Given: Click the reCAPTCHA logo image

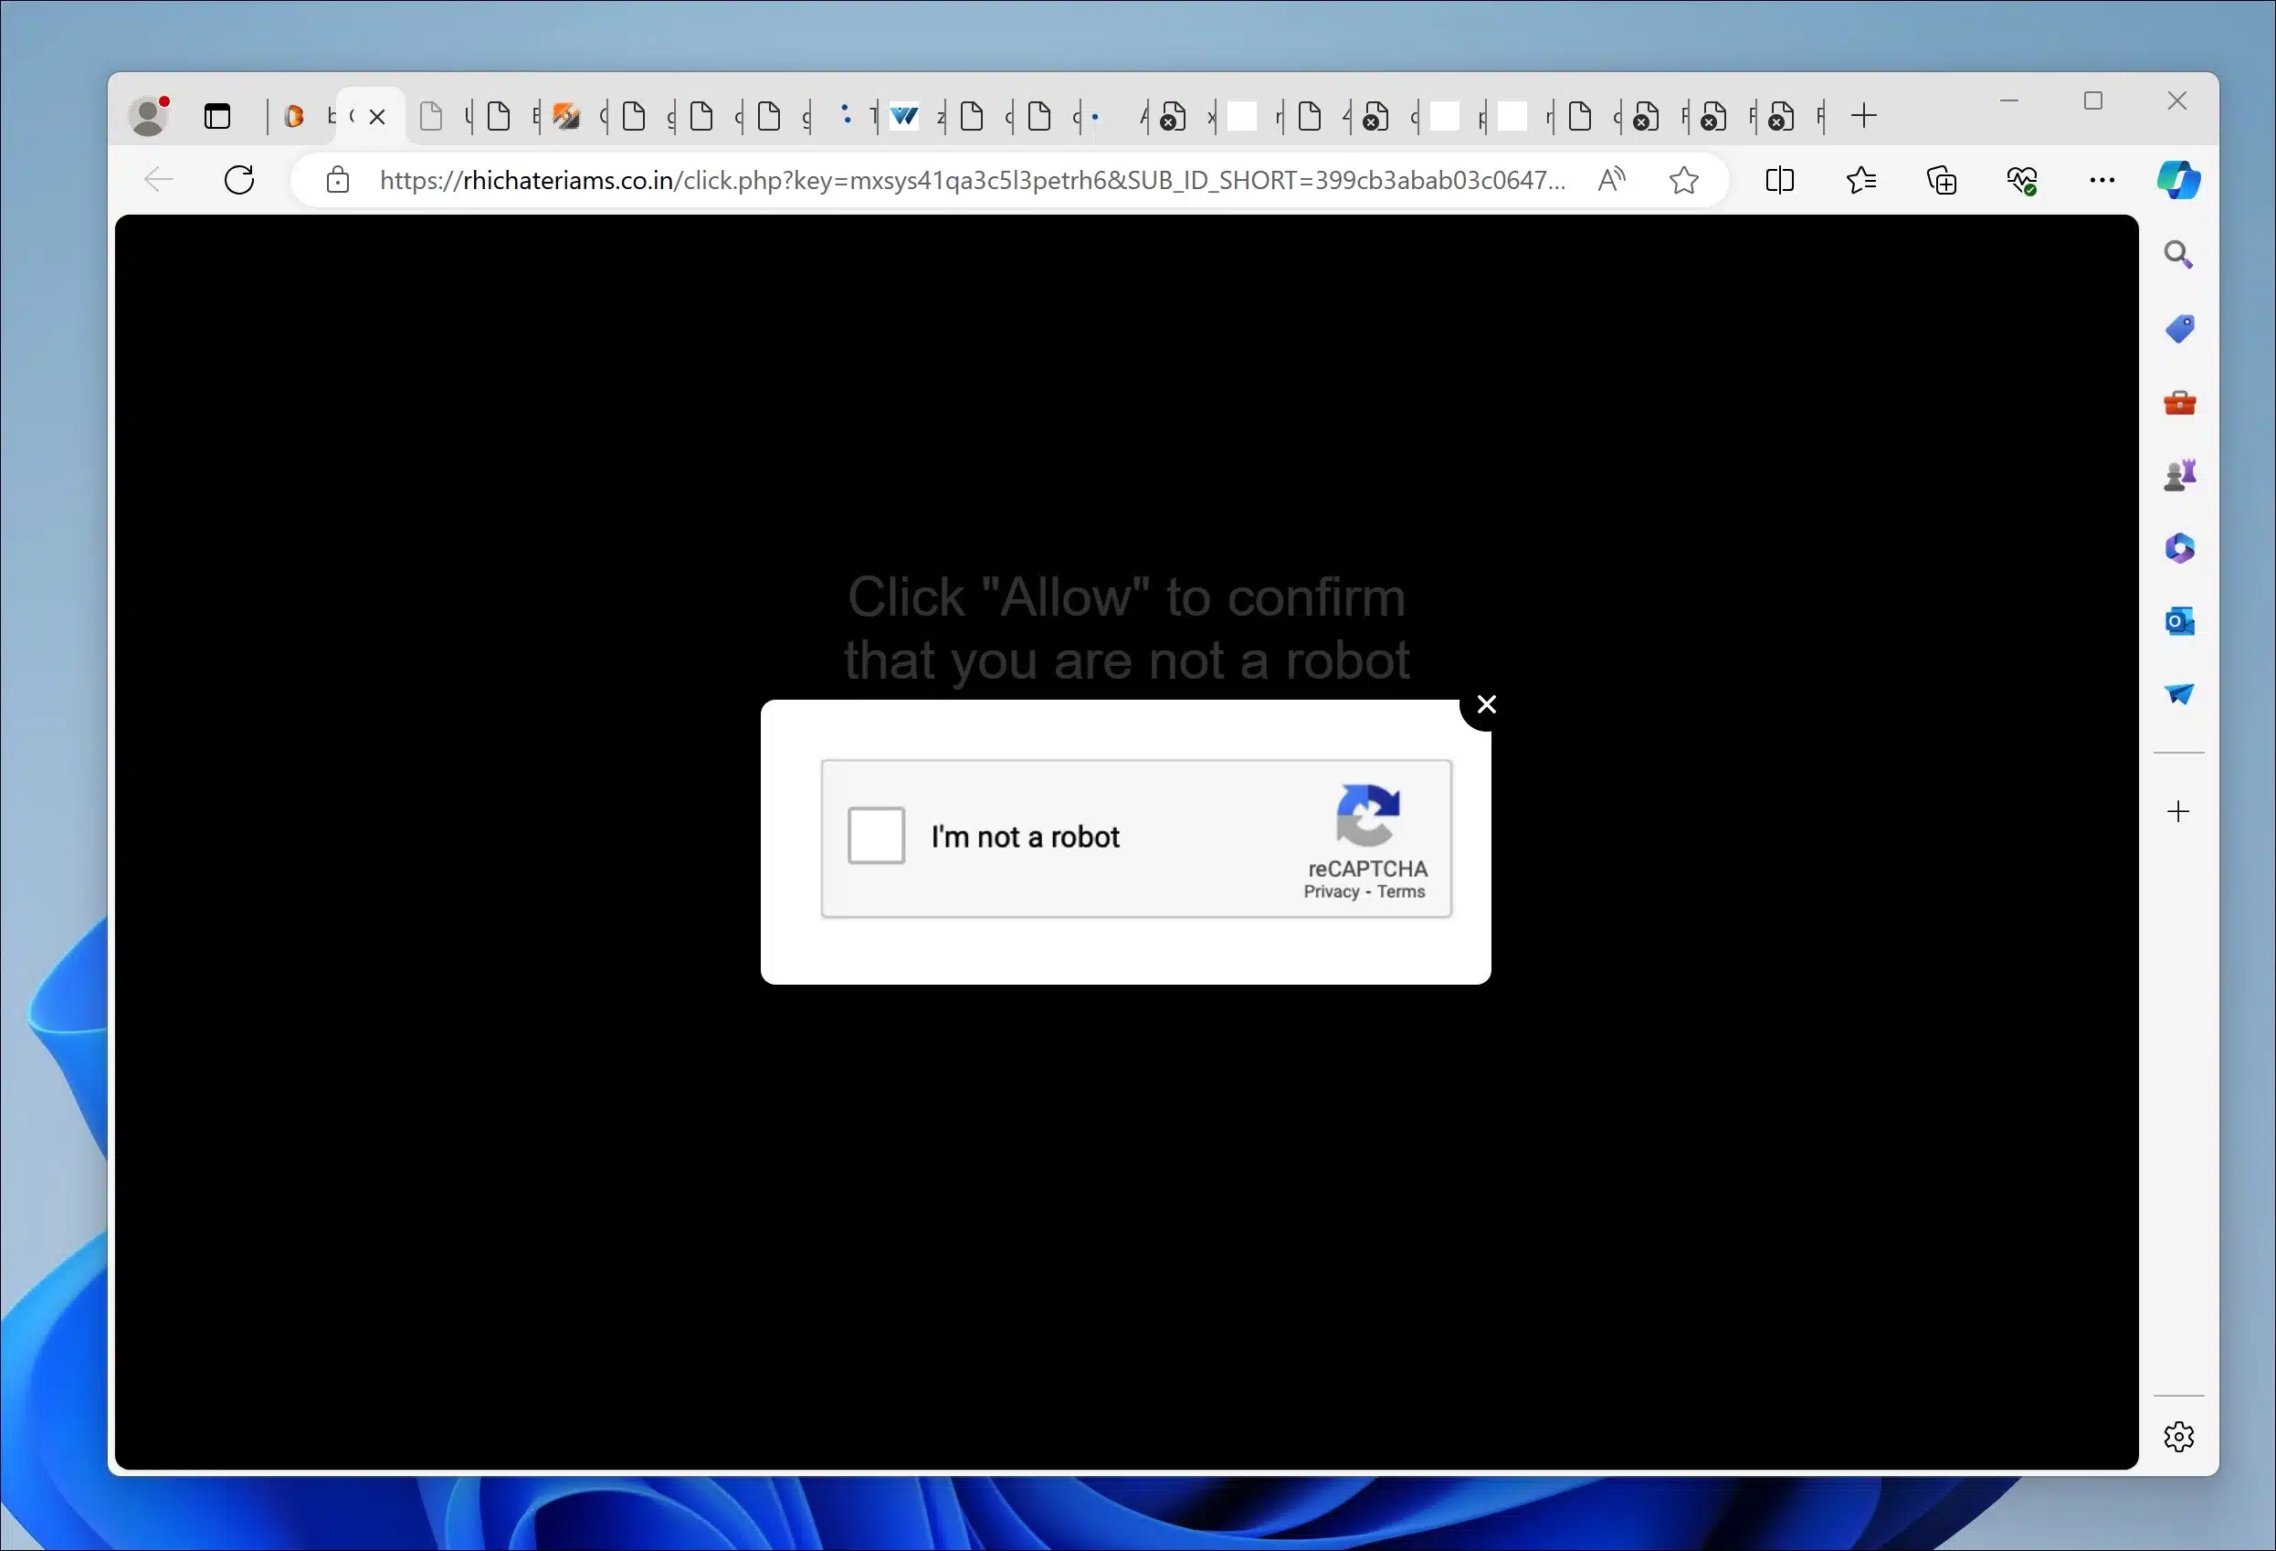Looking at the screenshot, I should 1368,815.
